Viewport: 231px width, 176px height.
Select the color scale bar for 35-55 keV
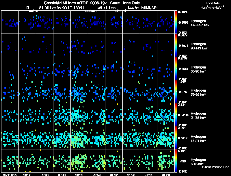[x=176, y=91]
